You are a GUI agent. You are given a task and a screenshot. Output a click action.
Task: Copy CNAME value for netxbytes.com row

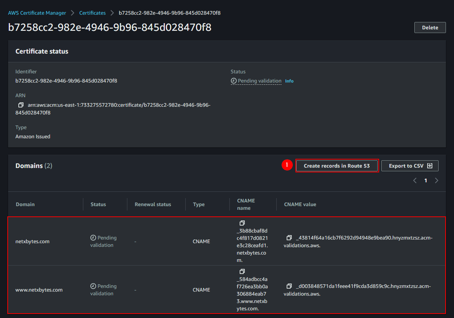(289, 238)
